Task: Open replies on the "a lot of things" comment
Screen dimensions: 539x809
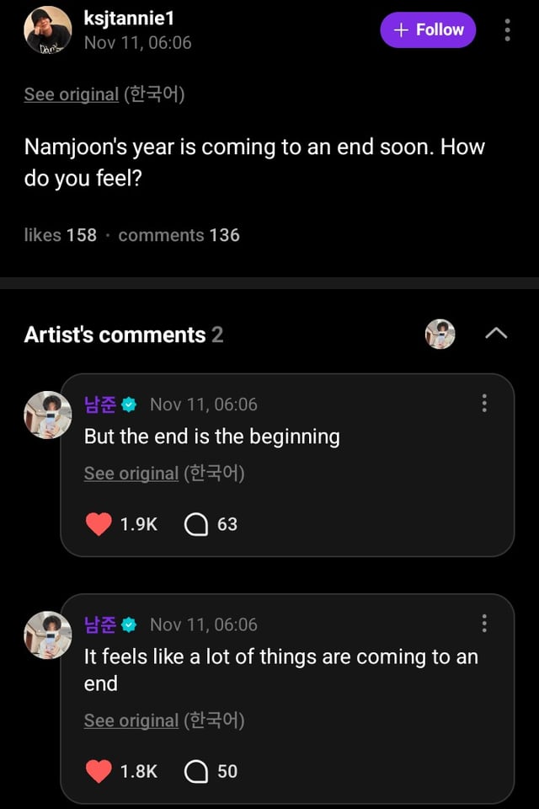Action: click(x=196, y=771)
